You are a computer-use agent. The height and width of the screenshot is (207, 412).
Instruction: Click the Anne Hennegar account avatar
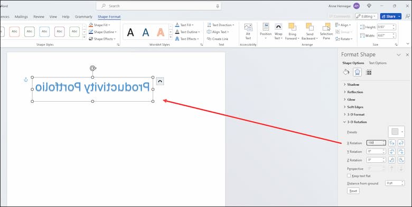357,6
